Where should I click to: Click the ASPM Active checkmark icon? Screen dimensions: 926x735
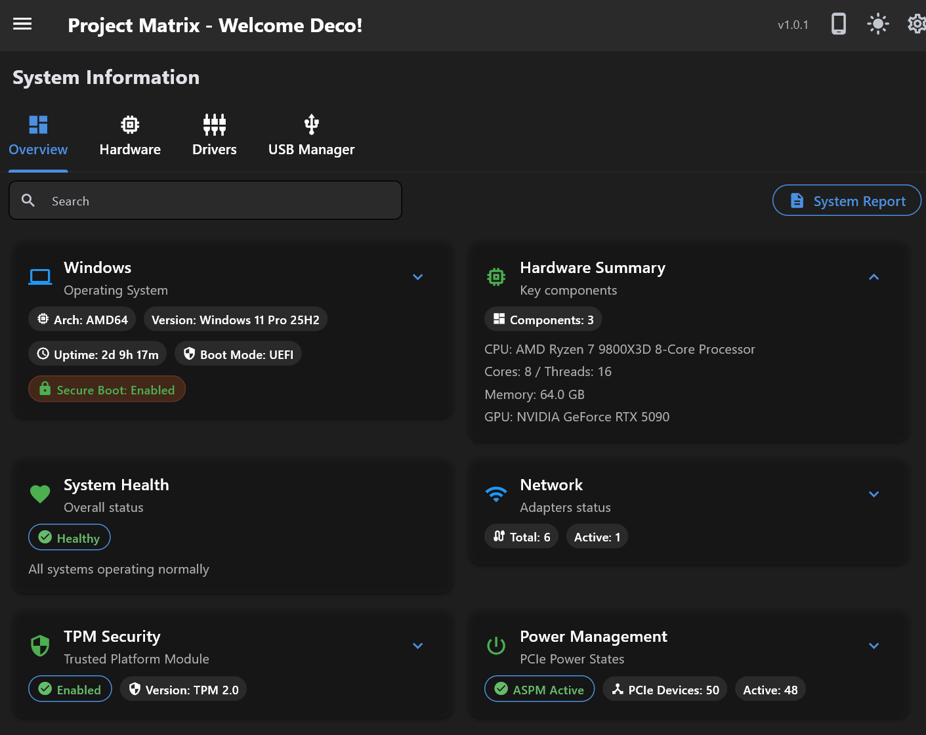(501, 688)
